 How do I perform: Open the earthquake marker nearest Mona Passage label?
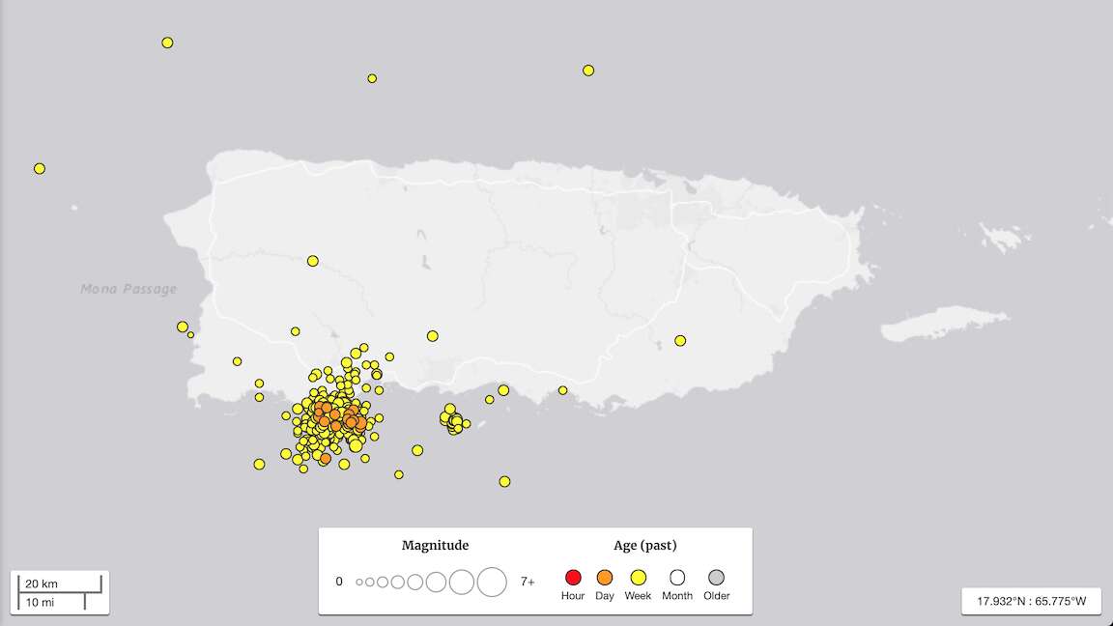(x=183, y=327)
